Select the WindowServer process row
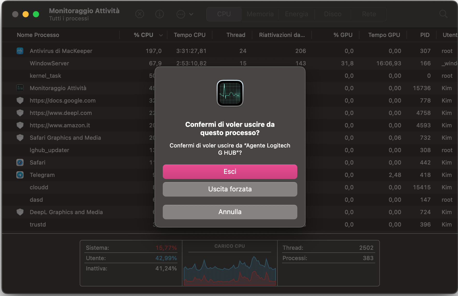This screenshot has height=296, width=458. 230,63
